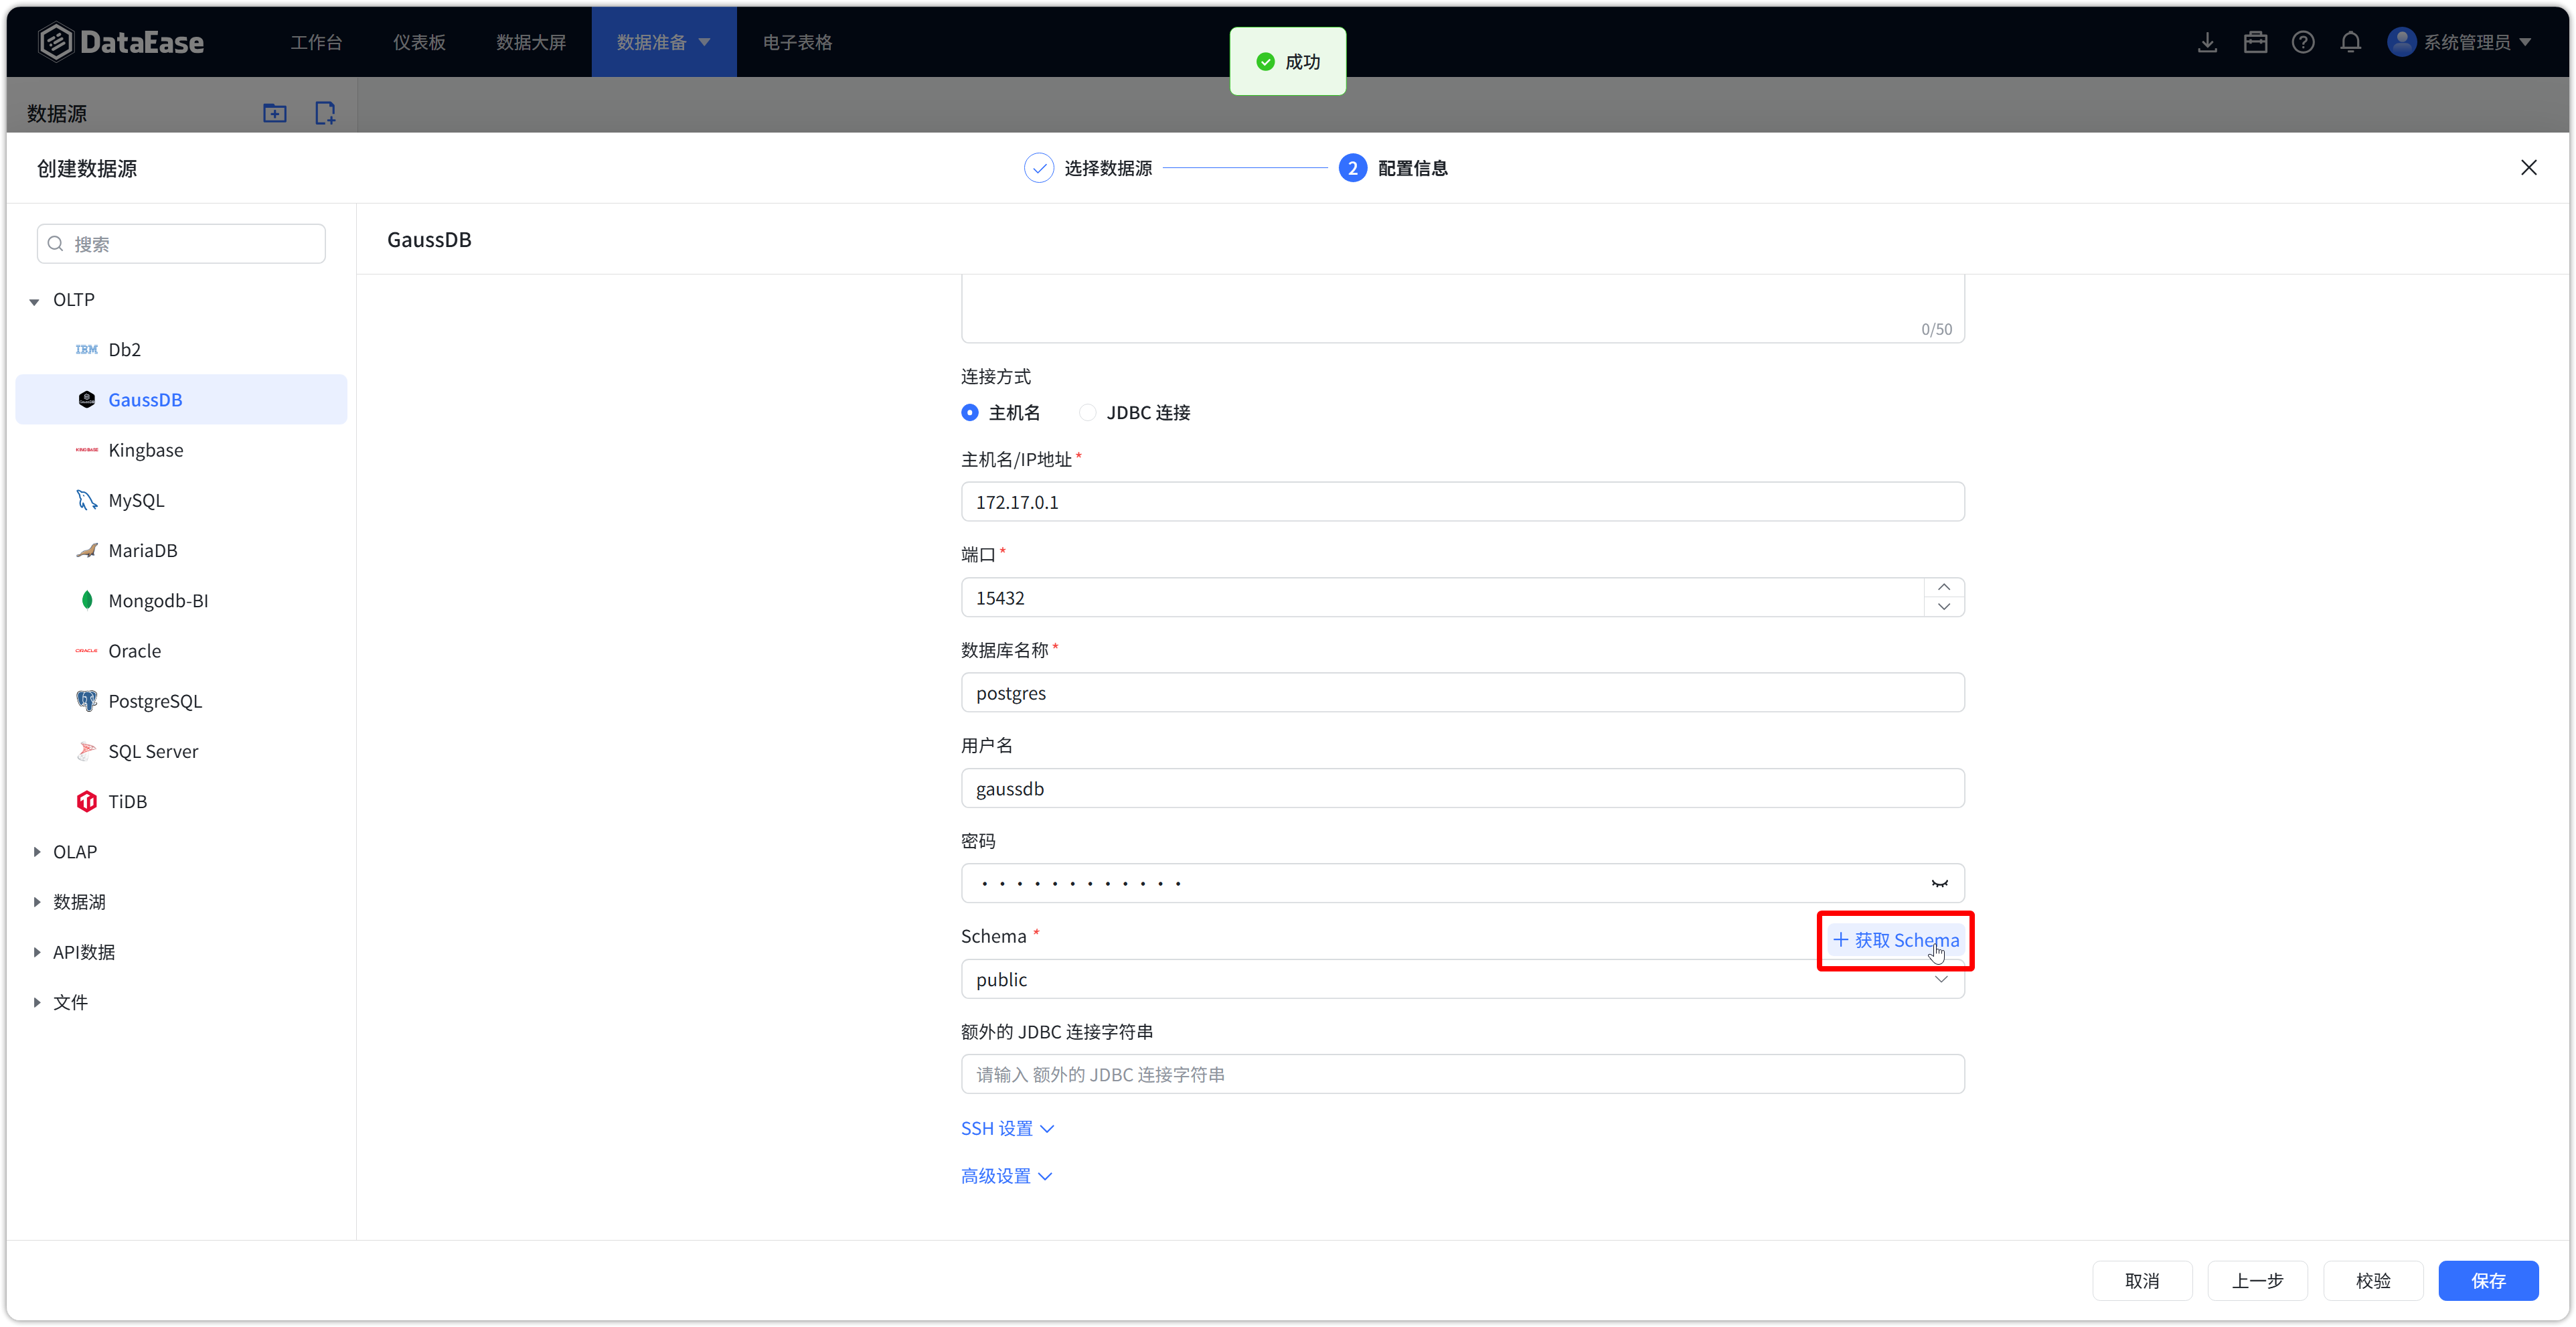Open the help question-mark icon

[2303, 42]
